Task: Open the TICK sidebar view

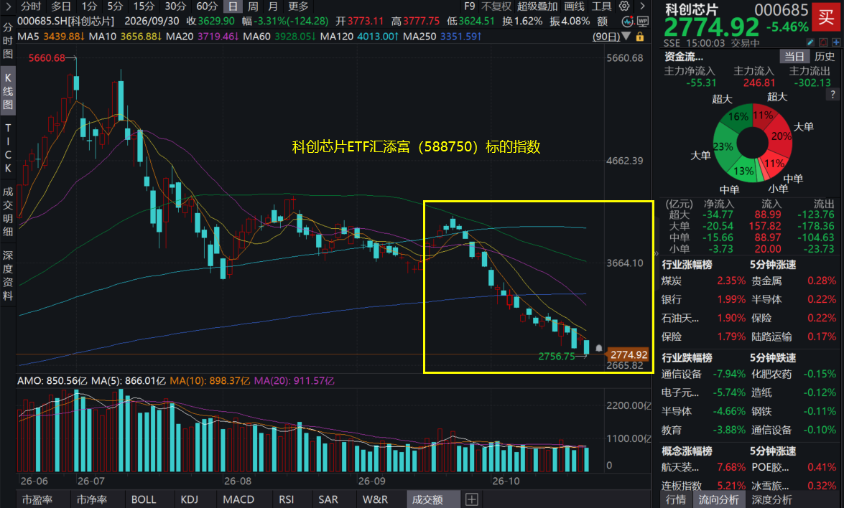Action: pyautogui.click(x=7, y=148)
